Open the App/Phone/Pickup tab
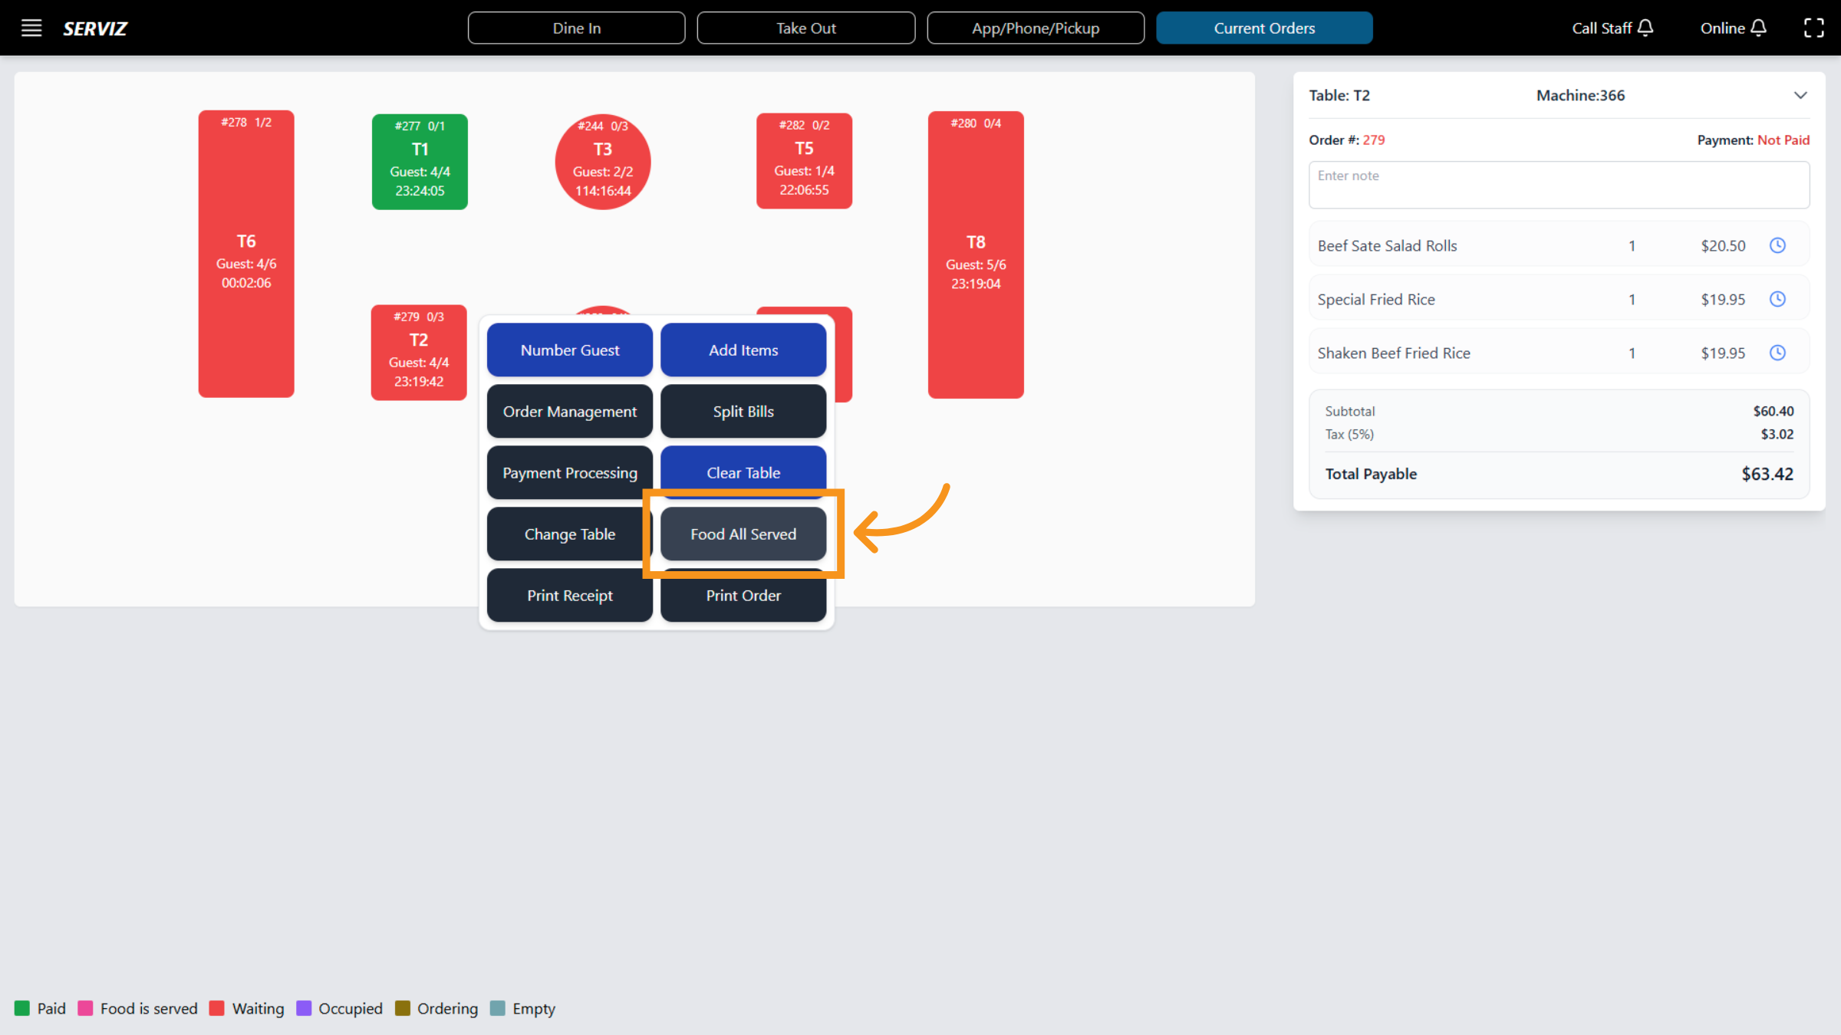This screenshot has height=1035, width=1841. pyautogui.click(x=1035, y=28)
